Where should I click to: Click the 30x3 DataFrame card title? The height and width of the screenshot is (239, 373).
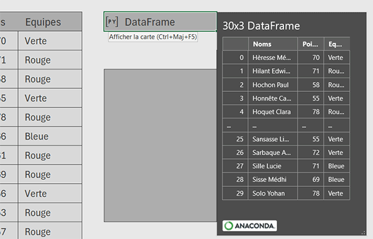pyautogui.click(x=261, y=26)
